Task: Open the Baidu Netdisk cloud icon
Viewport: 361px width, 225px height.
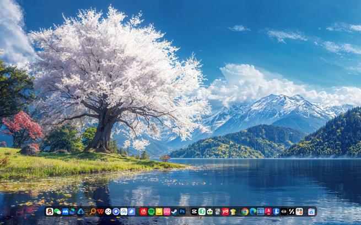Action: [x=124, y=211]
